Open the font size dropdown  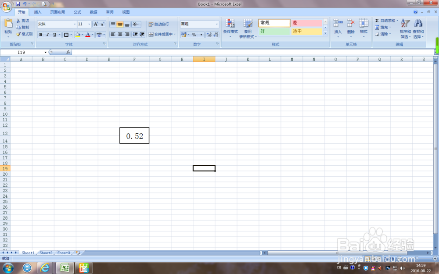pos(89,24)
